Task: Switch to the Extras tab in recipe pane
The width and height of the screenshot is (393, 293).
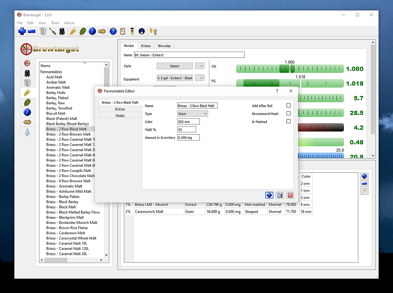Action: (146, 46)
